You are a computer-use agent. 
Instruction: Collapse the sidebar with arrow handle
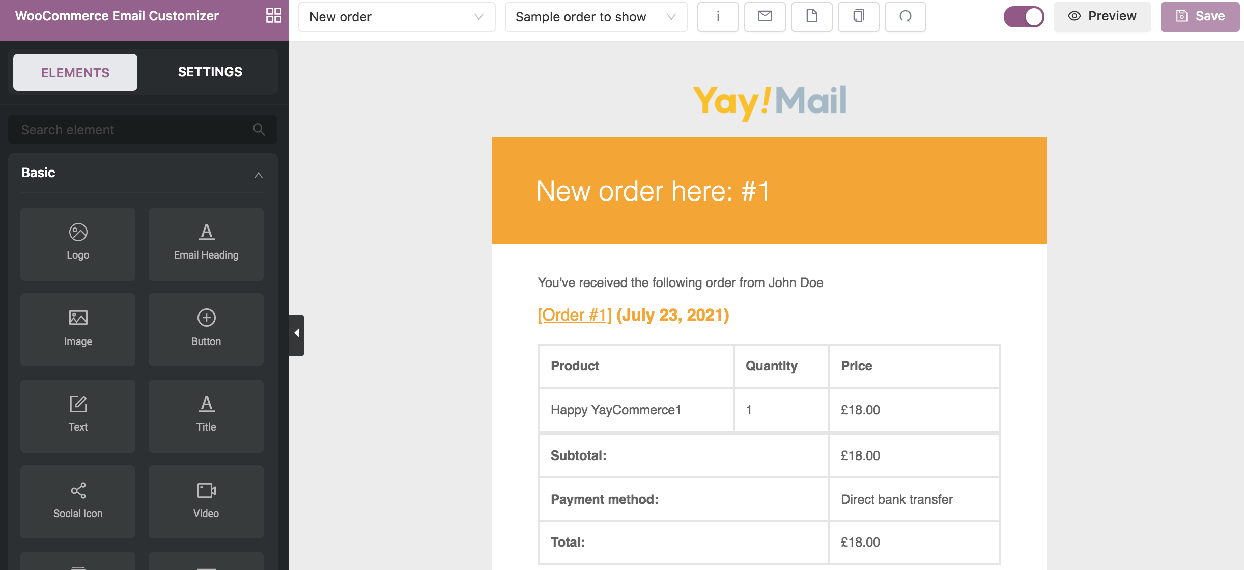pos(297,335)
